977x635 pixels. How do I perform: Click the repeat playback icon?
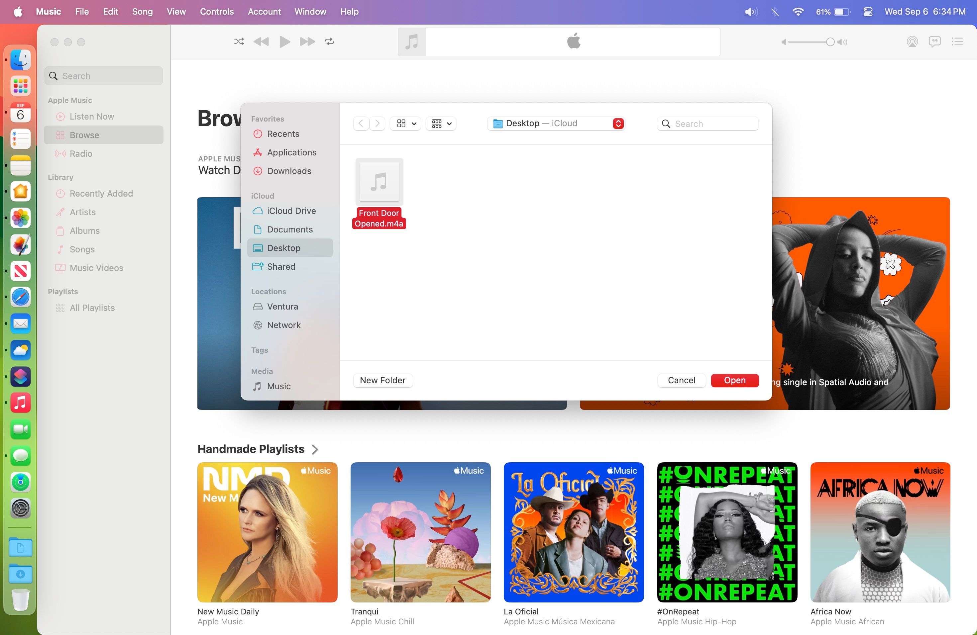click(329, 42)
